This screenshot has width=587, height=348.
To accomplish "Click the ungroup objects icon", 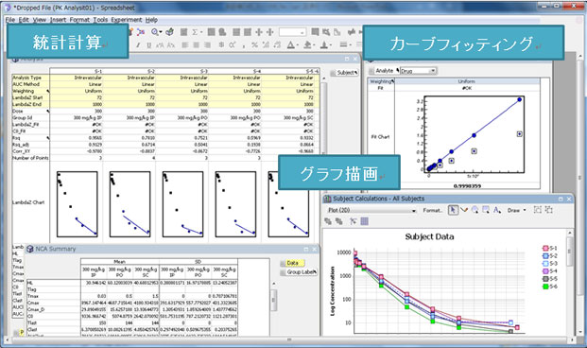I will 549,210.
